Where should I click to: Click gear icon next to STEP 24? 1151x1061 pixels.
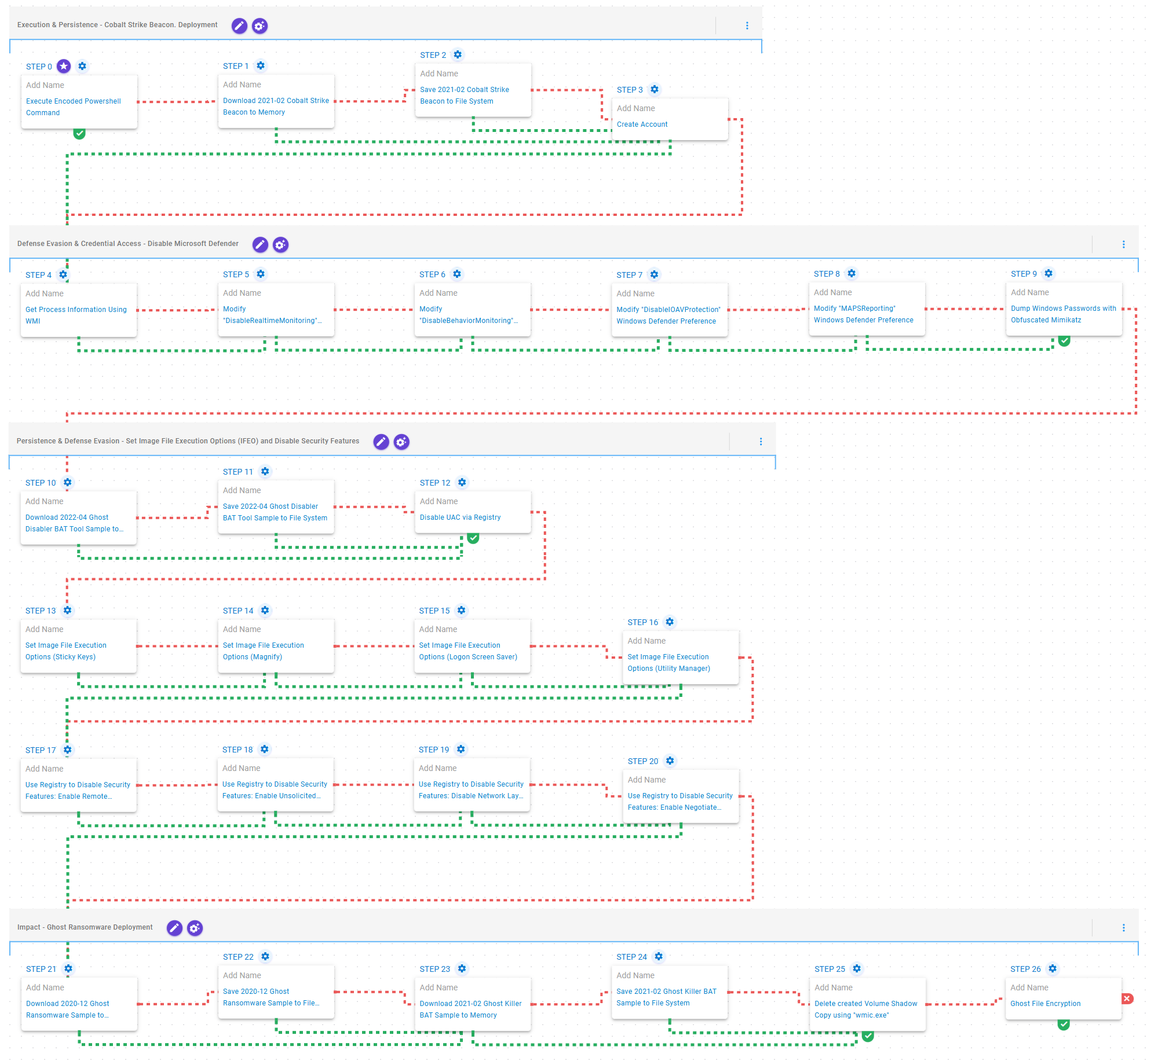click(x=659, y=957)
